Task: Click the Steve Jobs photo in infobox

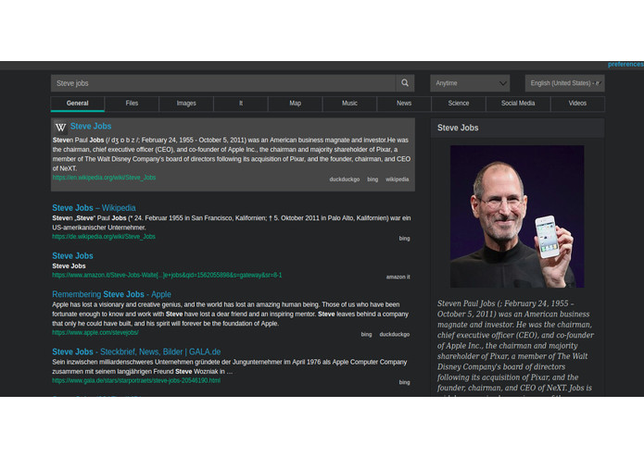Action: (517, 216)
